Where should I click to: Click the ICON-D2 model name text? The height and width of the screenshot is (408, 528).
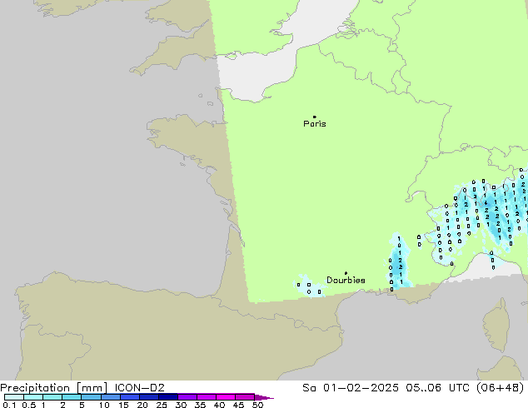139,388
